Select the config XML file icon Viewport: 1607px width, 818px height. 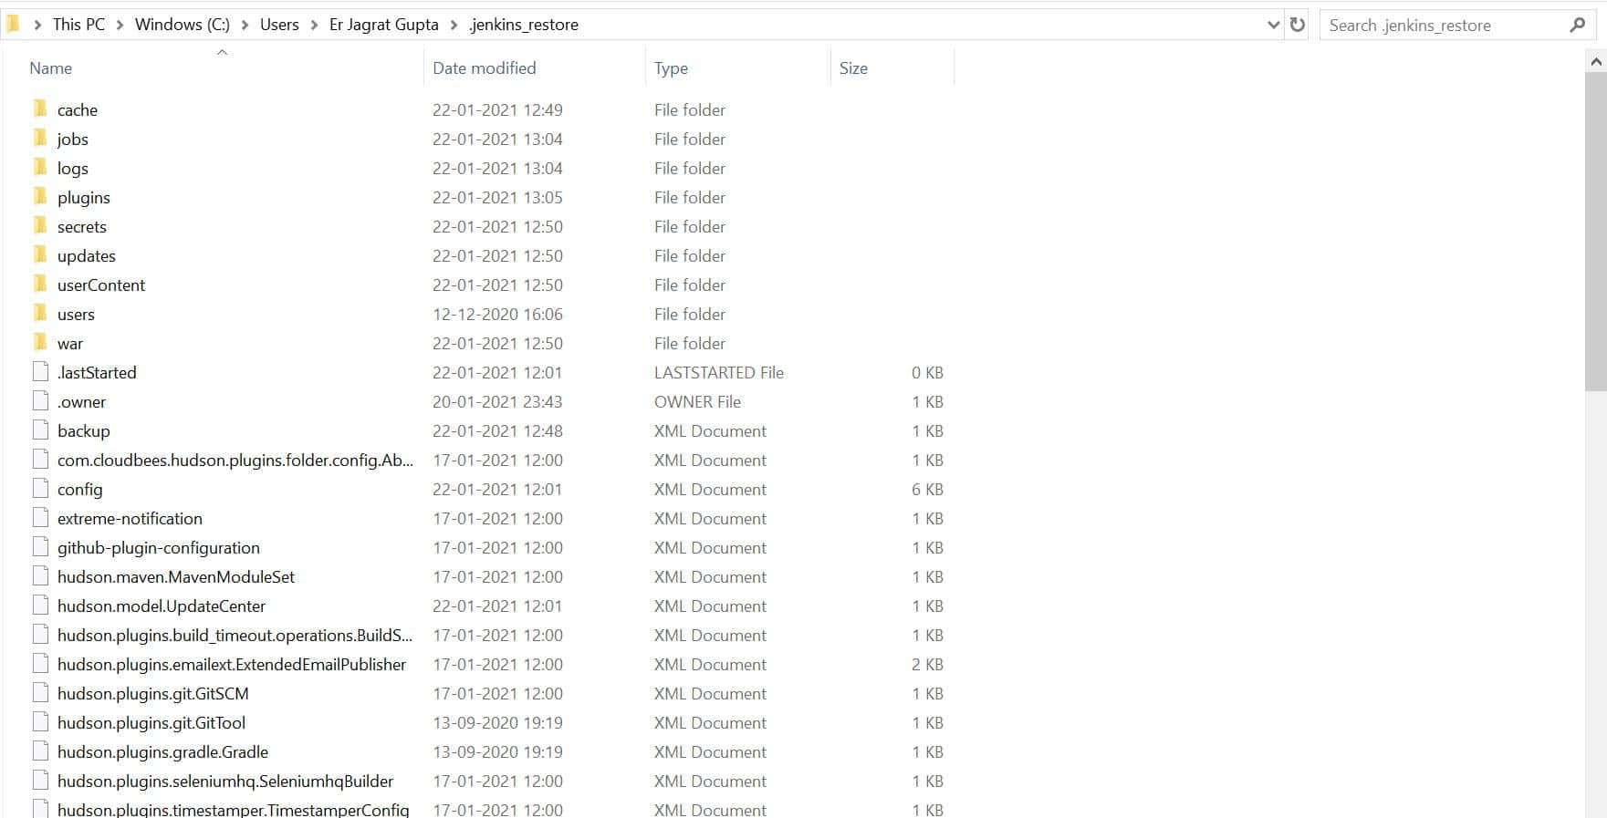(40, 489)
